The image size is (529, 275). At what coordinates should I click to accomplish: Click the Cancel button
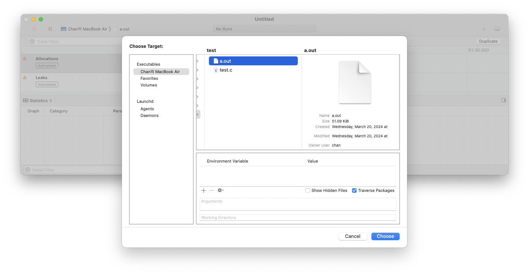click(x=353, y=236)
